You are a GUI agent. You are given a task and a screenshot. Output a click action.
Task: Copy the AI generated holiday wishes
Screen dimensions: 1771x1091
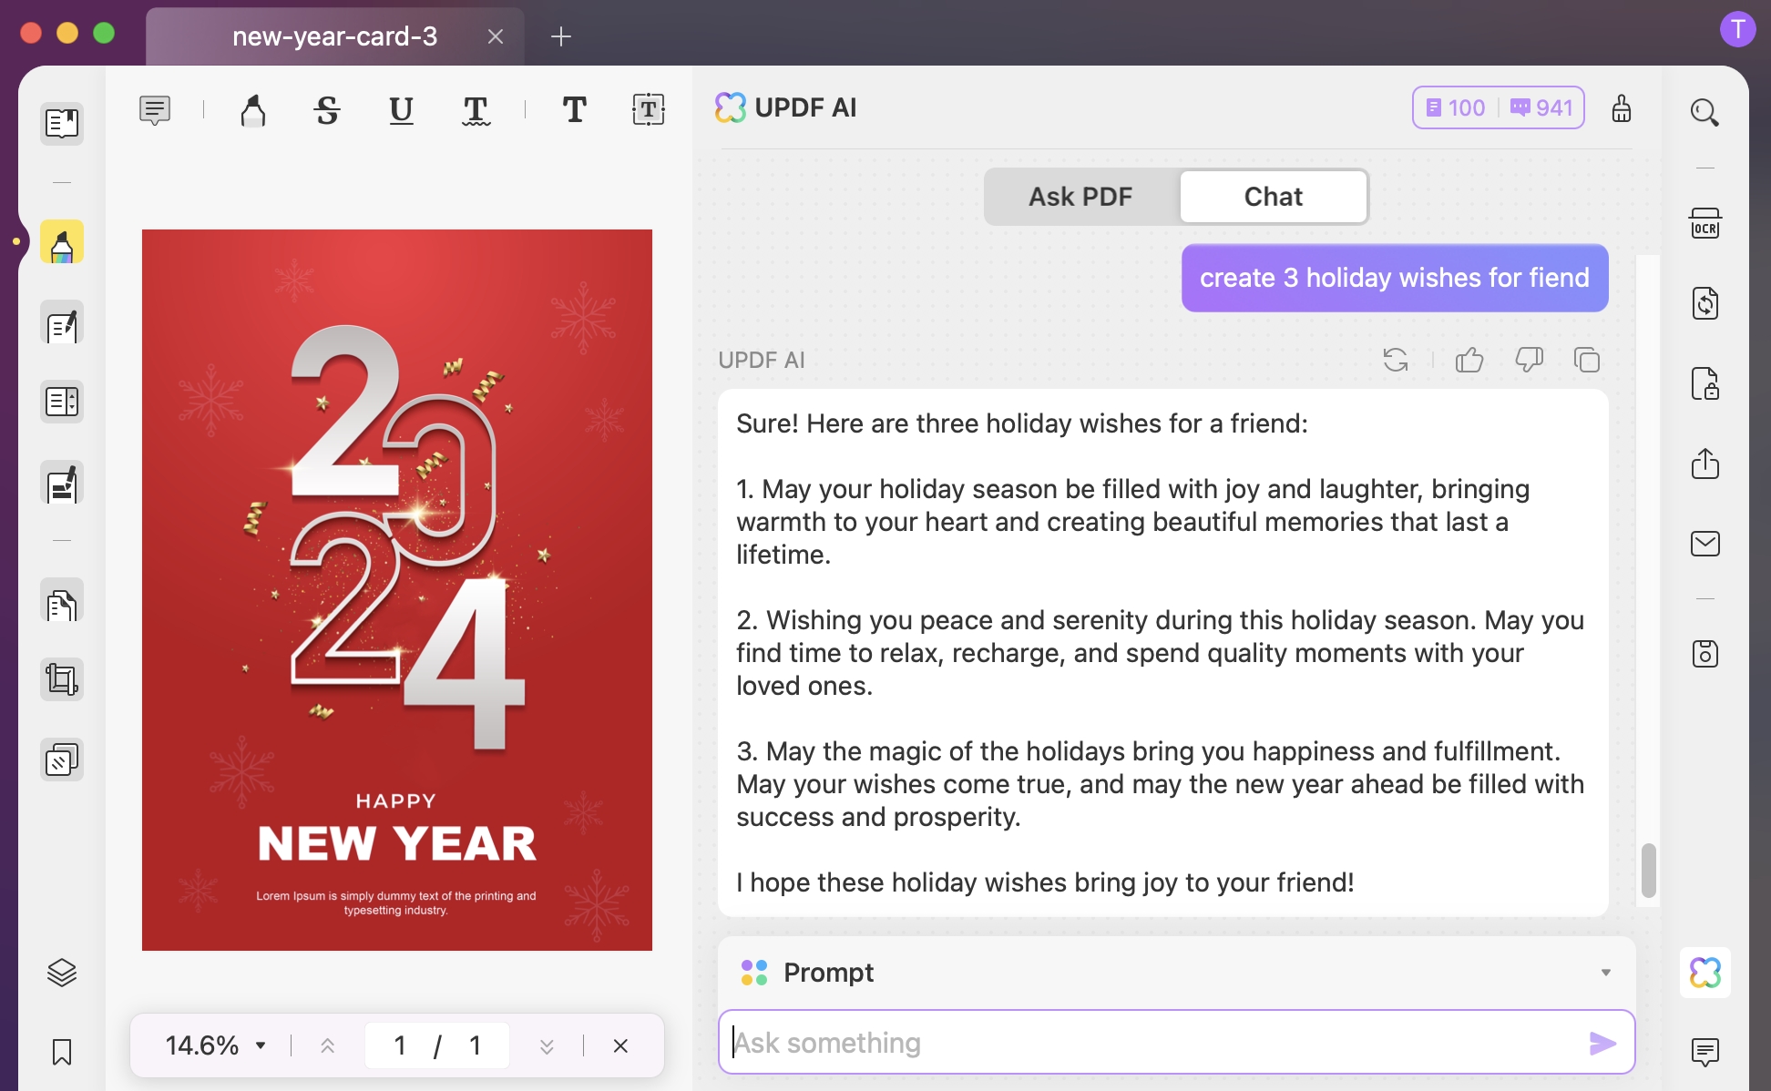(x=1588, y=359)
